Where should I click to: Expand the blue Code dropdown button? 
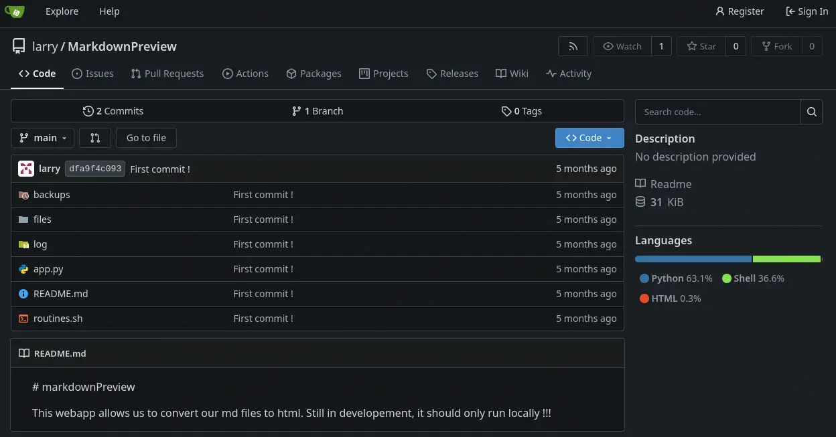(x=589, y=138)
